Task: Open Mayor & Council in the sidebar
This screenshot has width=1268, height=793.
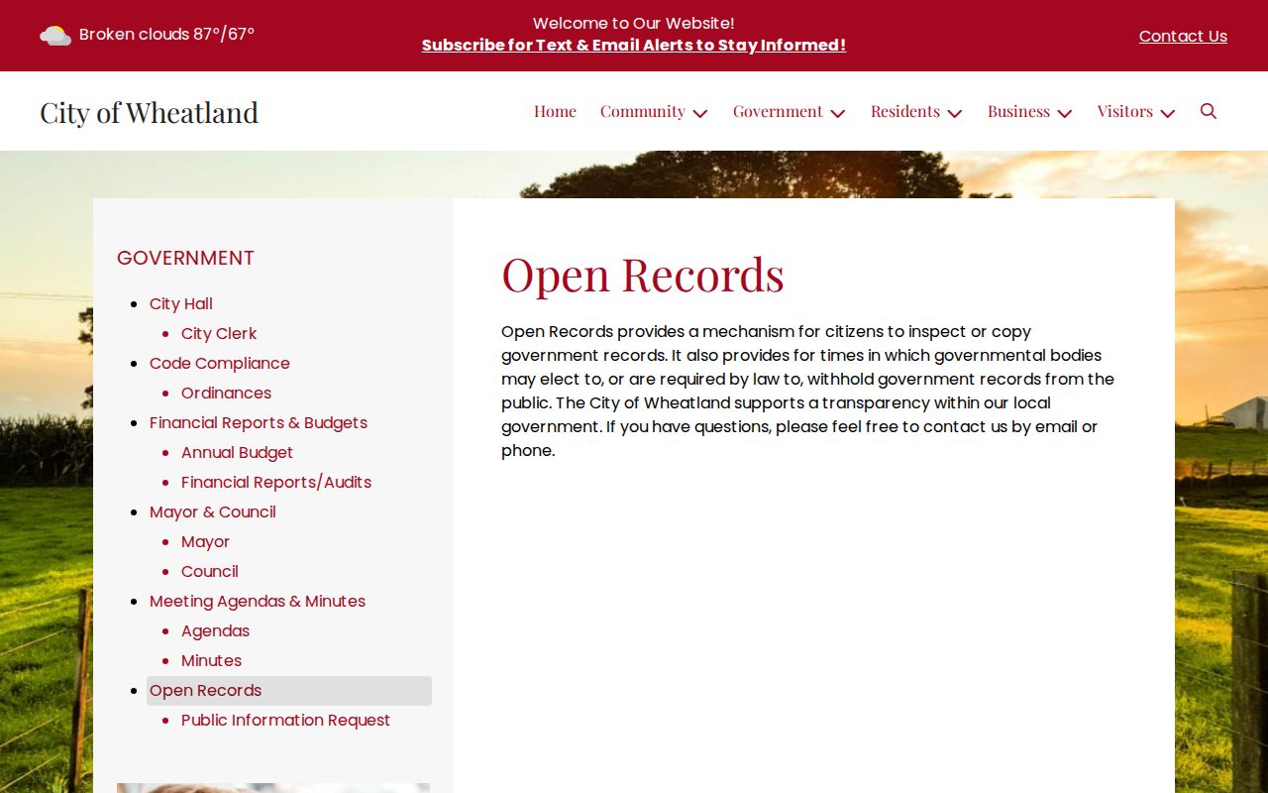Action: [x=213, y=511]
